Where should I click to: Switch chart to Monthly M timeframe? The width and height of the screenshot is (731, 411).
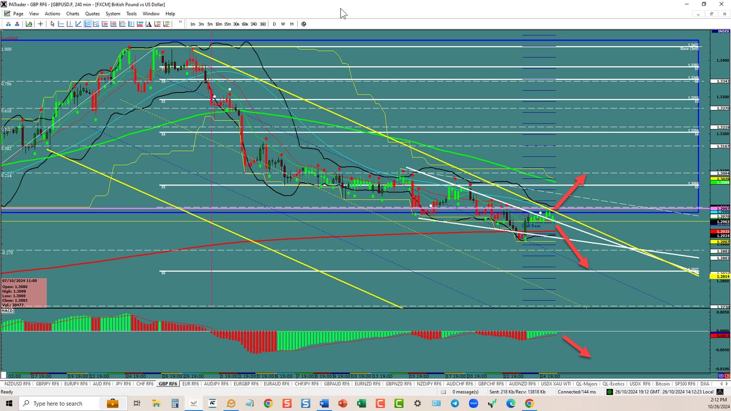[292, 24]
